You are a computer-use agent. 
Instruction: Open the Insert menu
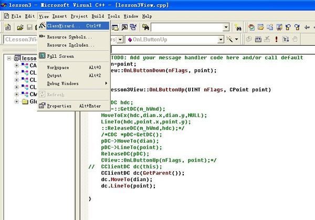tap(59, 16)
